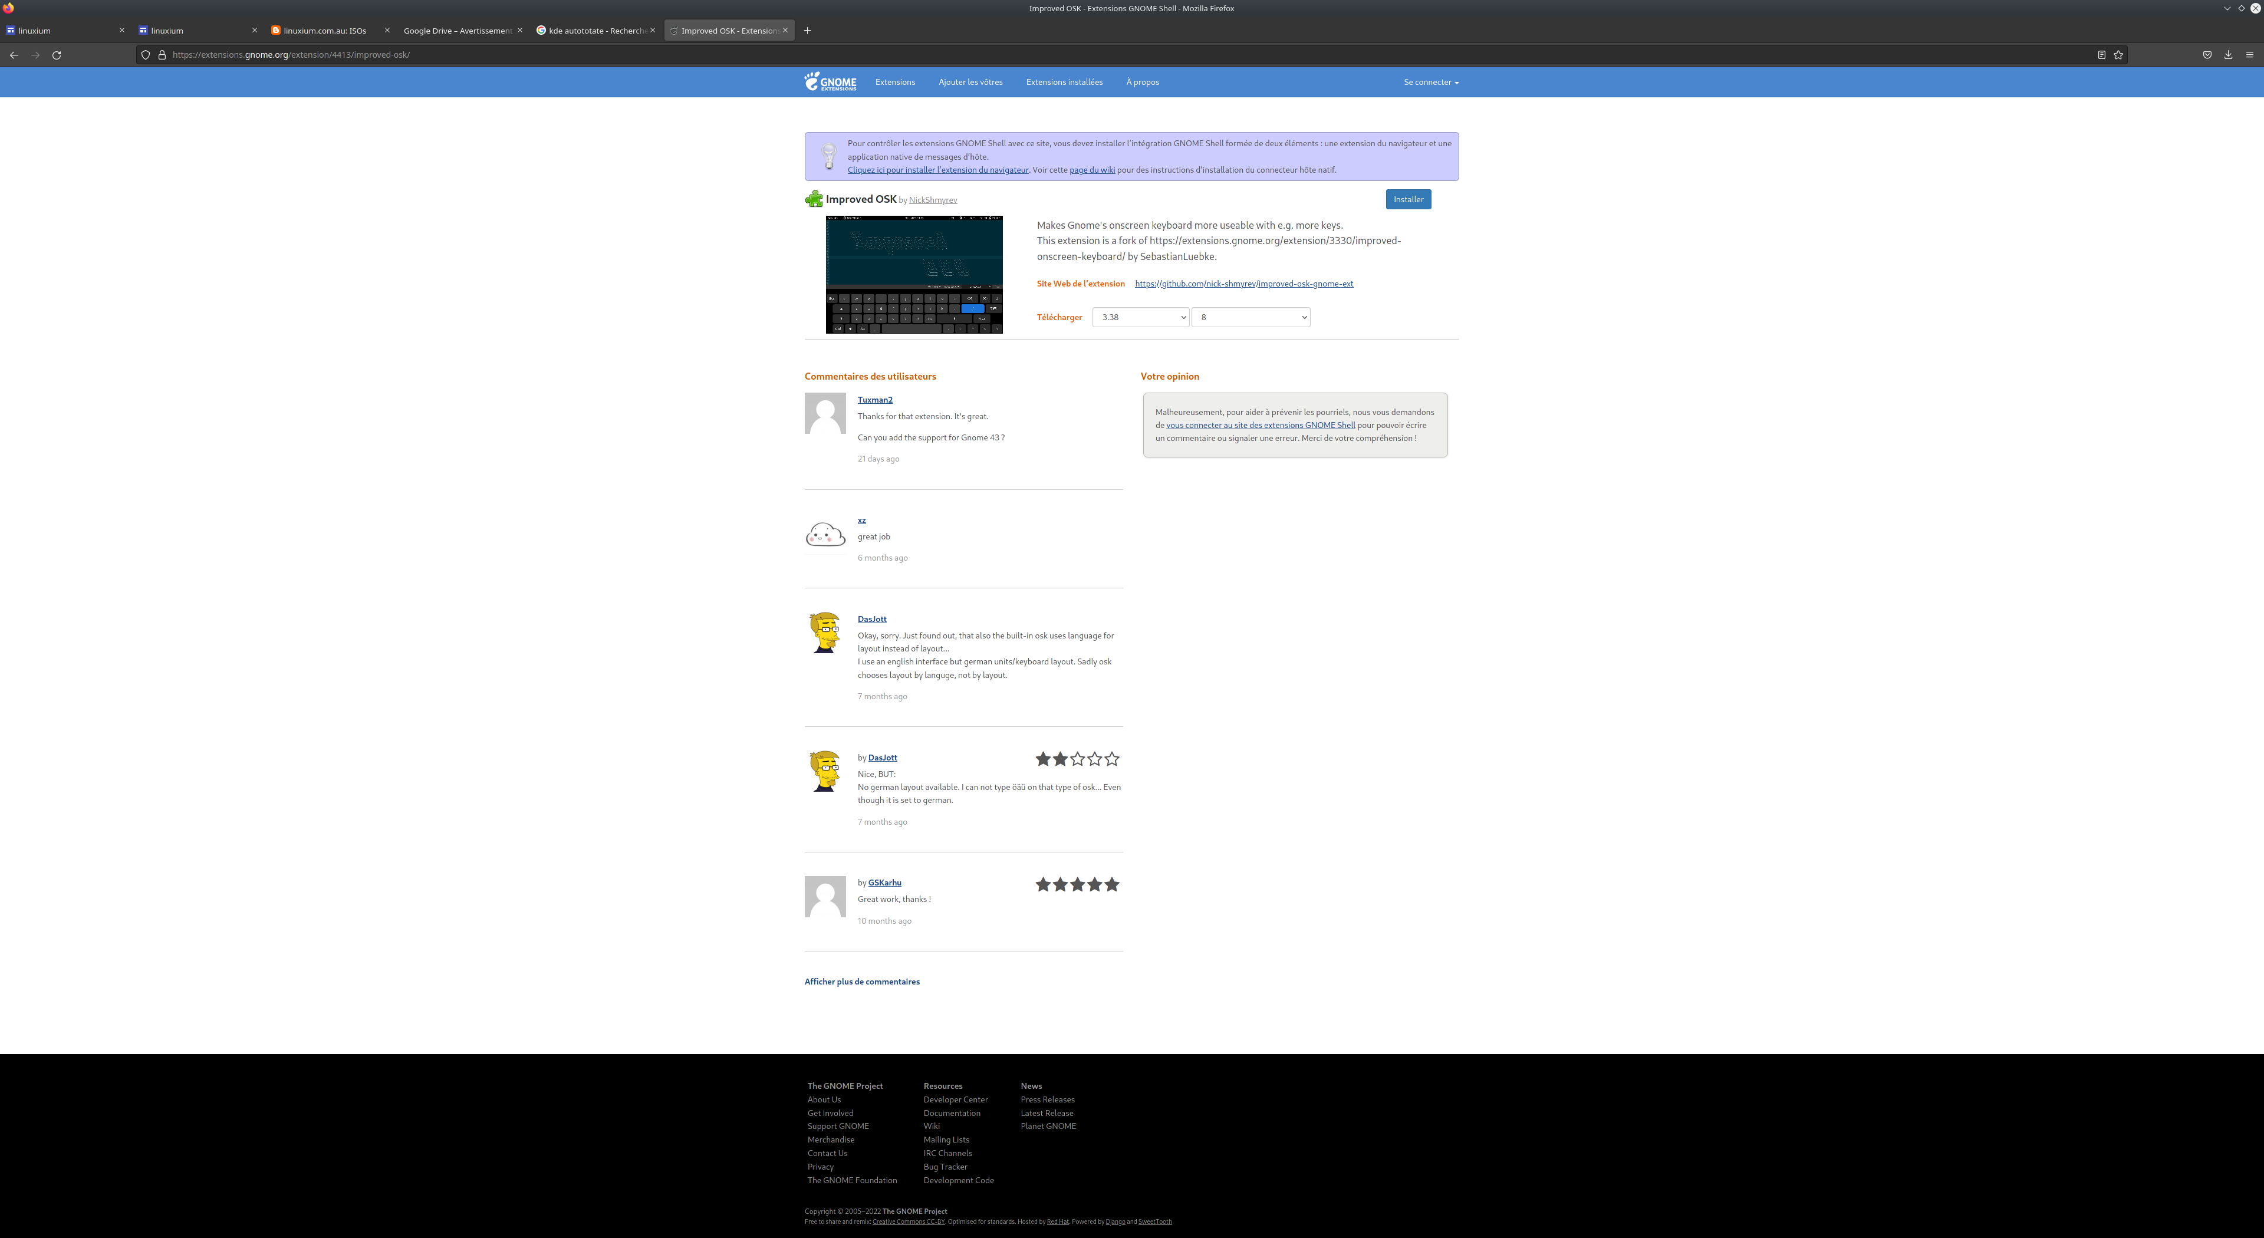Expand the Se connecter dropdown
2264x1238 pixels.
click(1431, 82)
